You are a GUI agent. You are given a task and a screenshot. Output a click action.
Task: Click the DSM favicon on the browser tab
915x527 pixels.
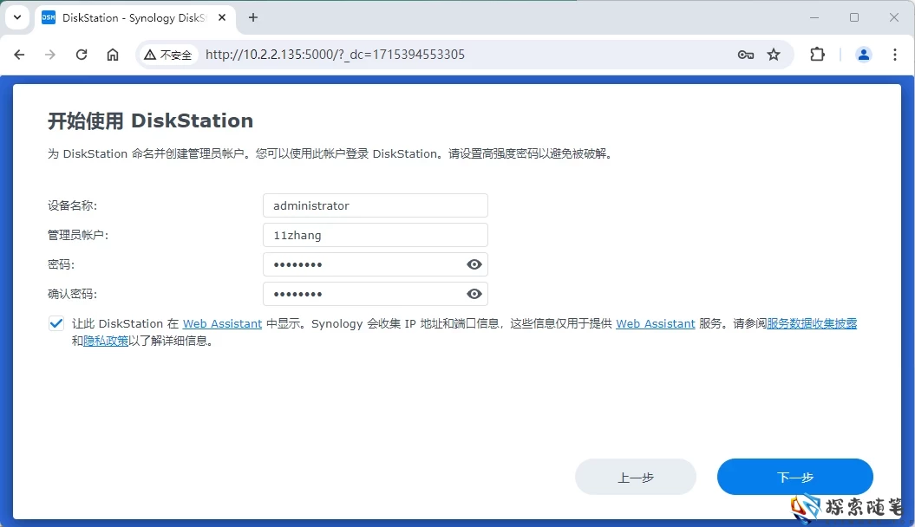click(x=48, y=17)
